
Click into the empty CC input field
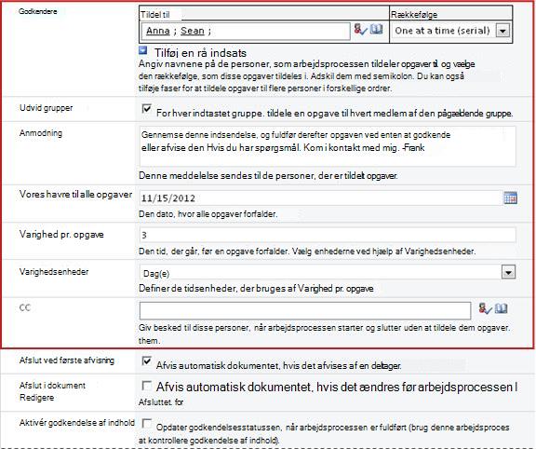point(305,311)
